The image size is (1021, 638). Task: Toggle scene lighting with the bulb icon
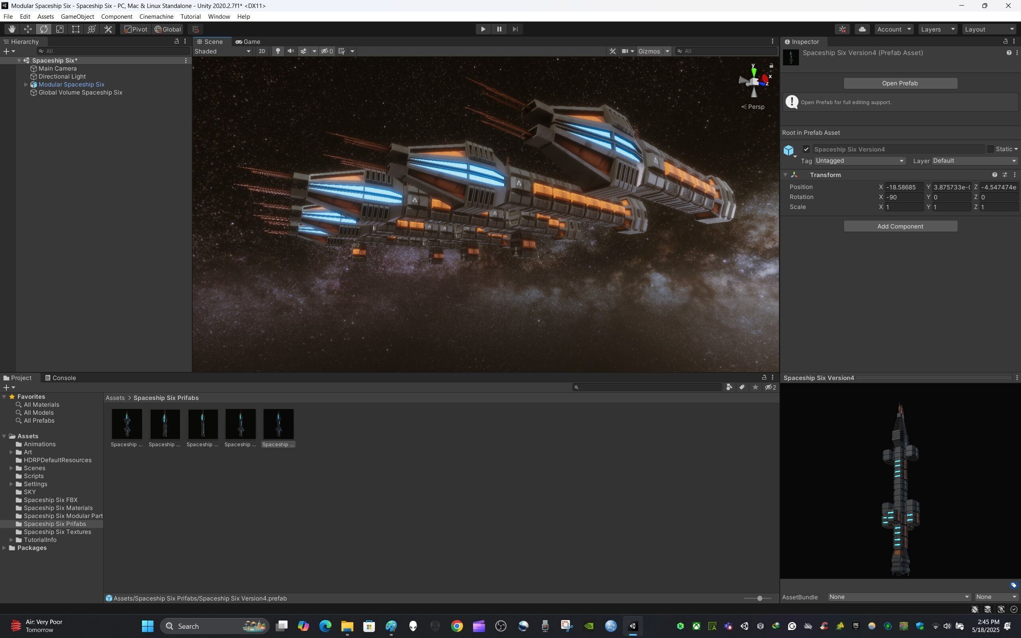tap(278, 51)
